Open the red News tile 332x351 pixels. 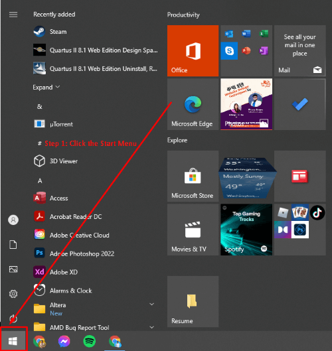click(x=299, y=176)
